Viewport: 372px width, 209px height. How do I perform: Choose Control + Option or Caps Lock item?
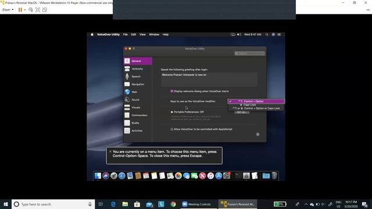[x=256, y=109]
